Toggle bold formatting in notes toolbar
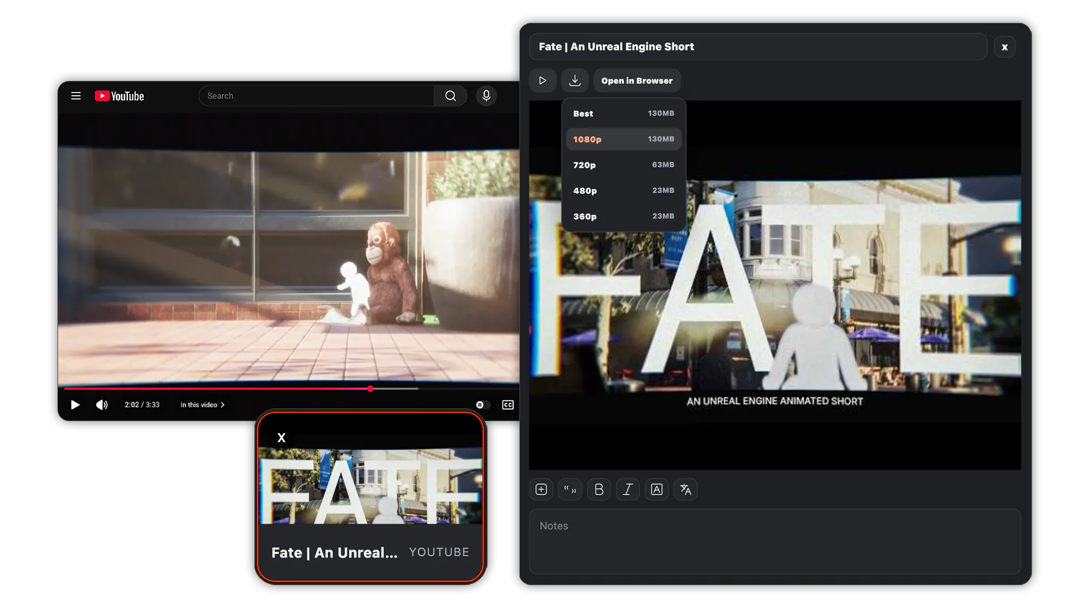 click(x=599, y=489)
